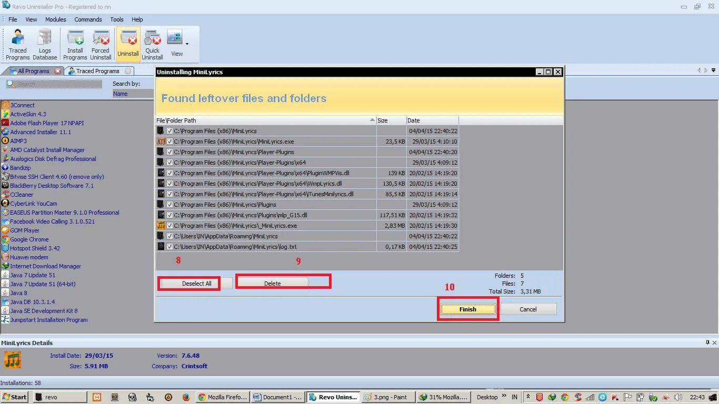
Task: Select the AIMP3 program icon
Action: (5, 141)
